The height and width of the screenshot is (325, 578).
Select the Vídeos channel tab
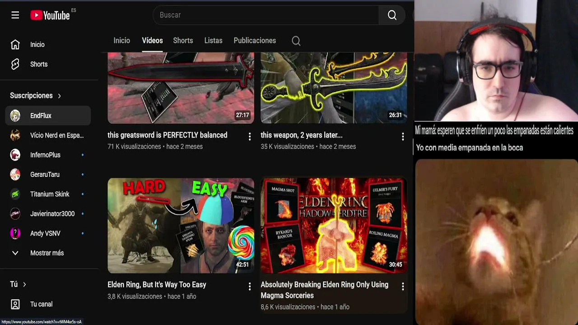point(152,41)
